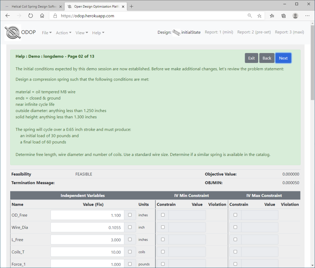Click the favorites star in address bar
Image resolution: width=315 pixels, height=268 pixels.
[259, 15]
